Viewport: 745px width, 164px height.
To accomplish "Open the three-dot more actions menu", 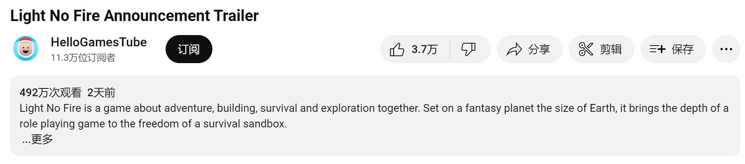I will (x=726, y=49).
